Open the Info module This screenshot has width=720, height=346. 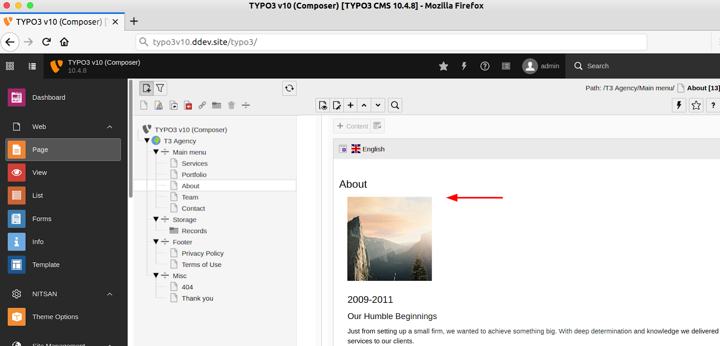(63, 242)
